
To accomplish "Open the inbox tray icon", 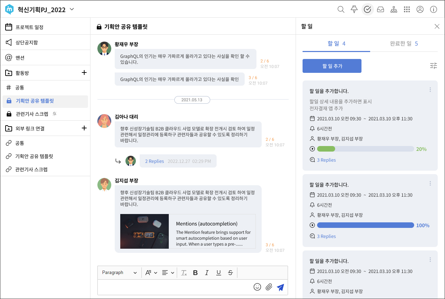I will click(381, 9).
